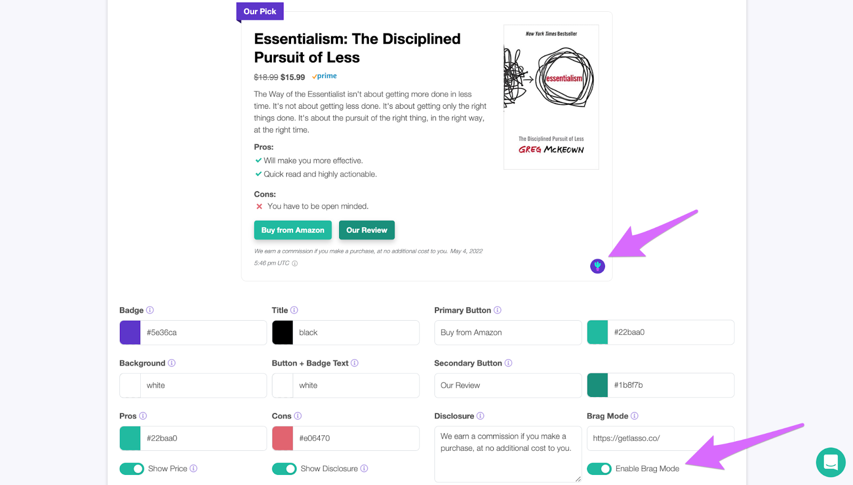Open the black Title color swatch
Viewport: 853px width, 485px height.
tap(283, 332)
